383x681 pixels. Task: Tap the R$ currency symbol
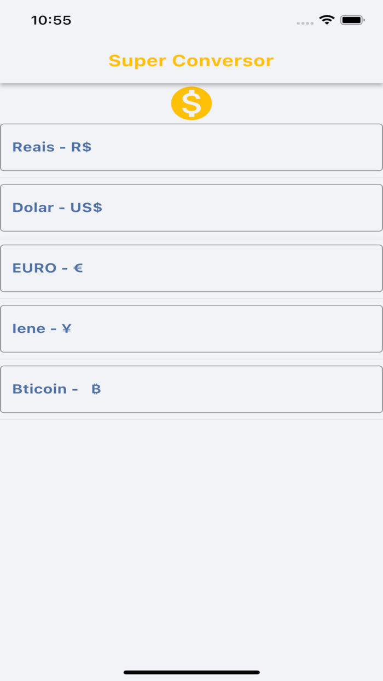pyautogui.click(x=81, y=147)
